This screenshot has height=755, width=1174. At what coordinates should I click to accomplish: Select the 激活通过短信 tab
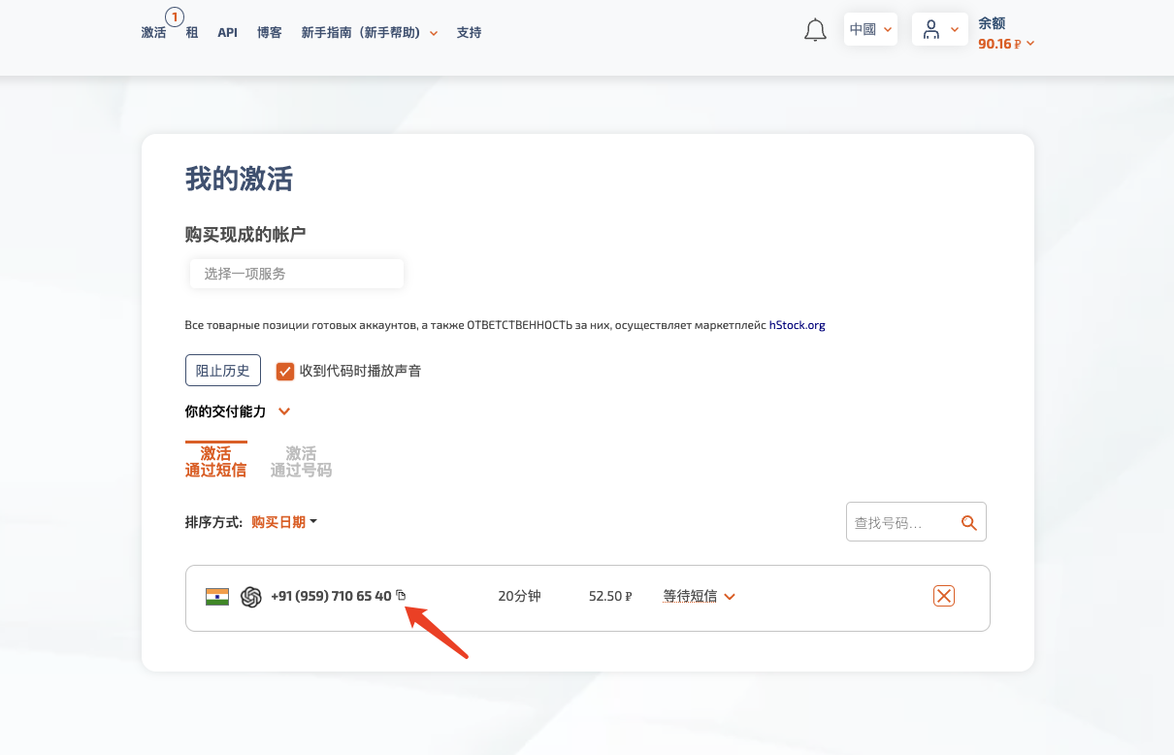pyautogui.click(x=215, y=462)
